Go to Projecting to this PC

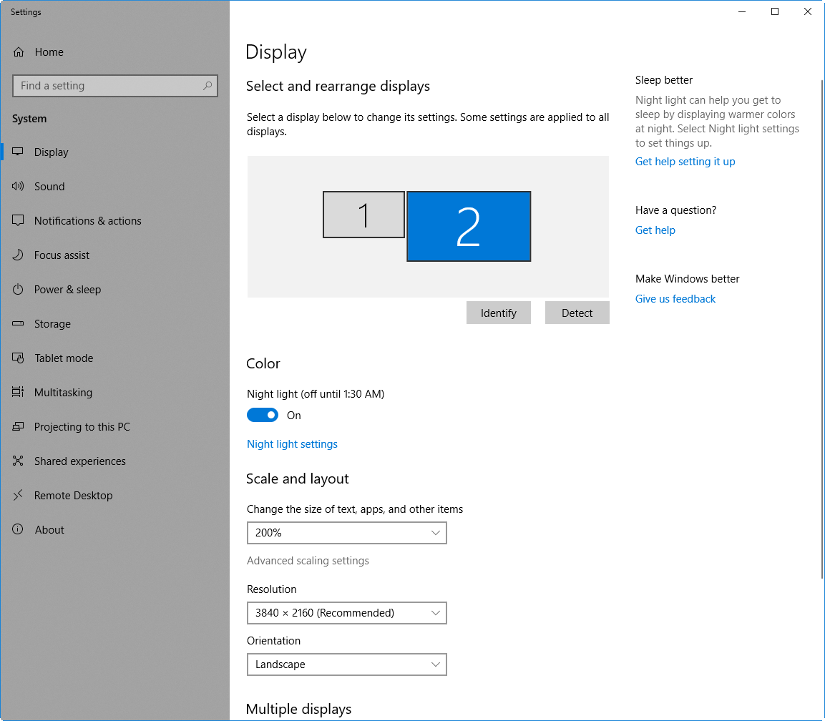tap(82, 427)
